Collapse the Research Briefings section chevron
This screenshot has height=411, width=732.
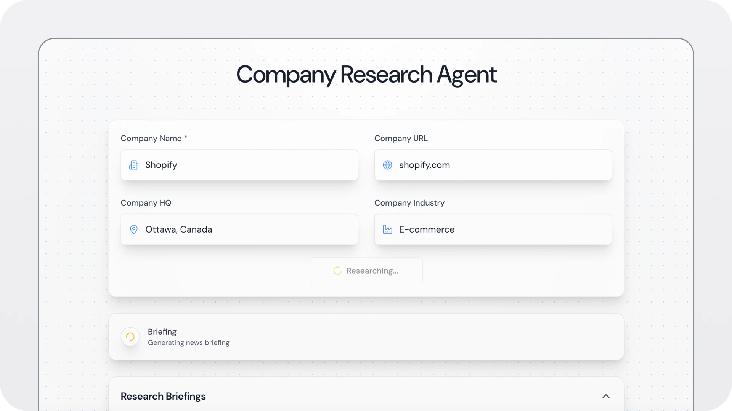[x=606, y=396]
